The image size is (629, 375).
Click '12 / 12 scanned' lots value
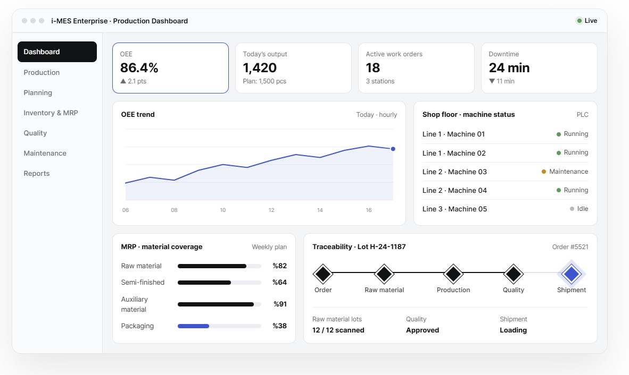point(338,330)
